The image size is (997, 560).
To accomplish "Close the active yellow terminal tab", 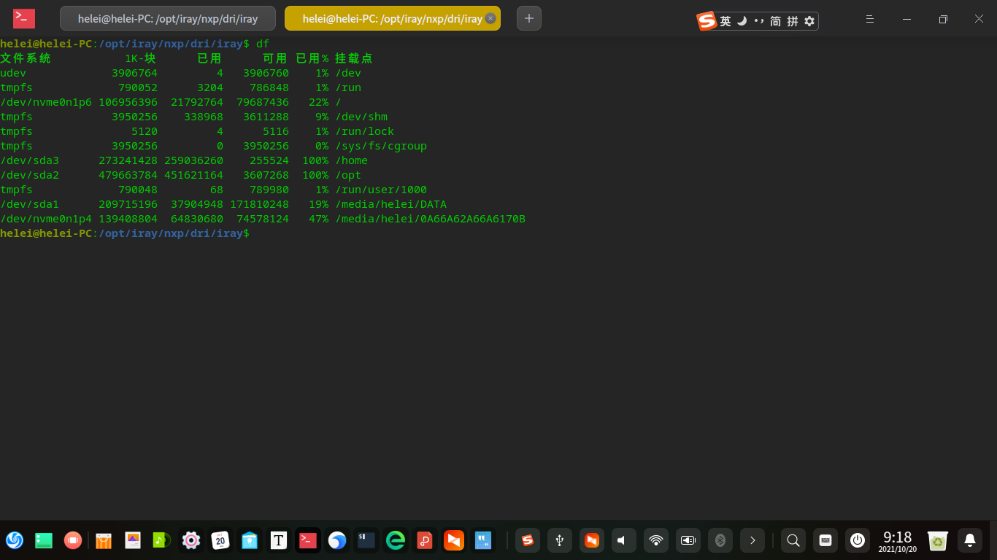I will pyautogui.click(x=490, y=19).
